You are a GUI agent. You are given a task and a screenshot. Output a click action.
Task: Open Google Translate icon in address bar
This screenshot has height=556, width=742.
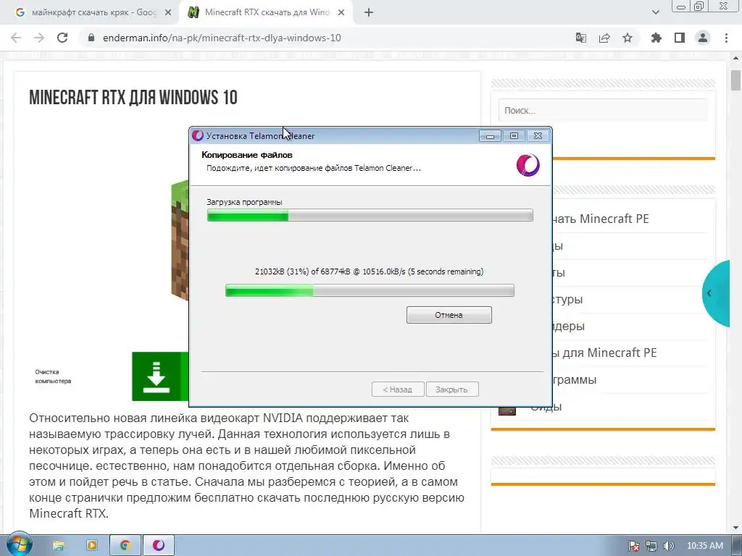pos(580,38)
